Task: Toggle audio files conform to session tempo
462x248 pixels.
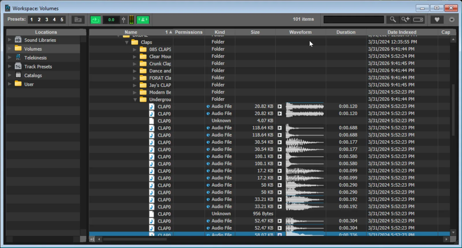Action: click(x=143, y=20)
